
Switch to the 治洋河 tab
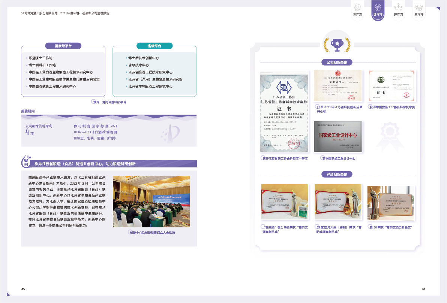click(357, 14)
